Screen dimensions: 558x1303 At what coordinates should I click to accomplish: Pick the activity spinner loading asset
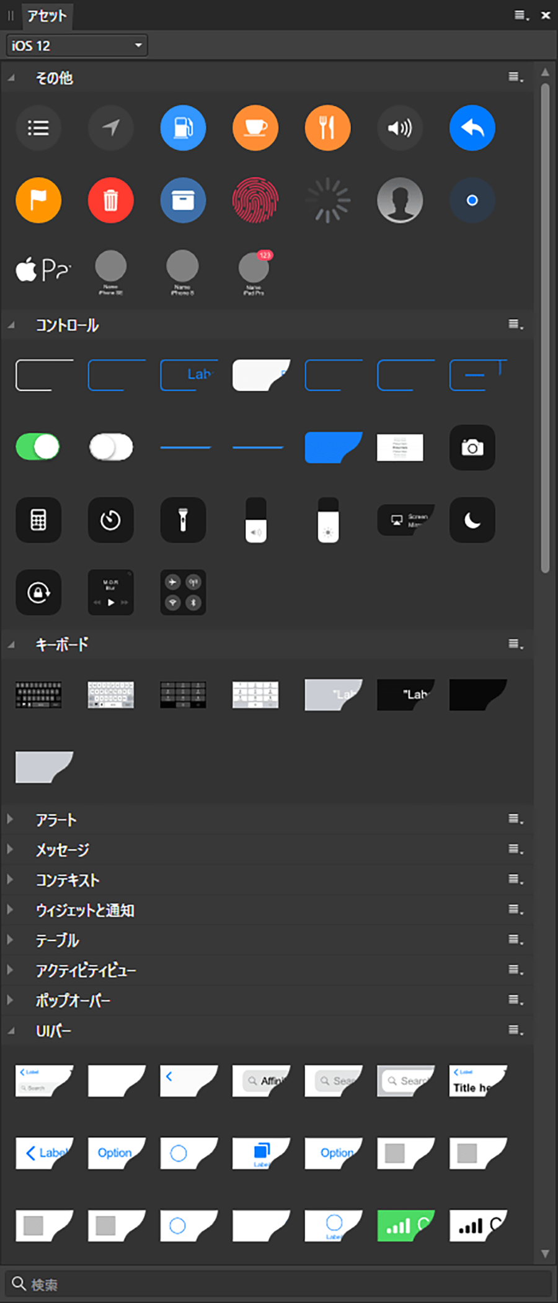327,201
